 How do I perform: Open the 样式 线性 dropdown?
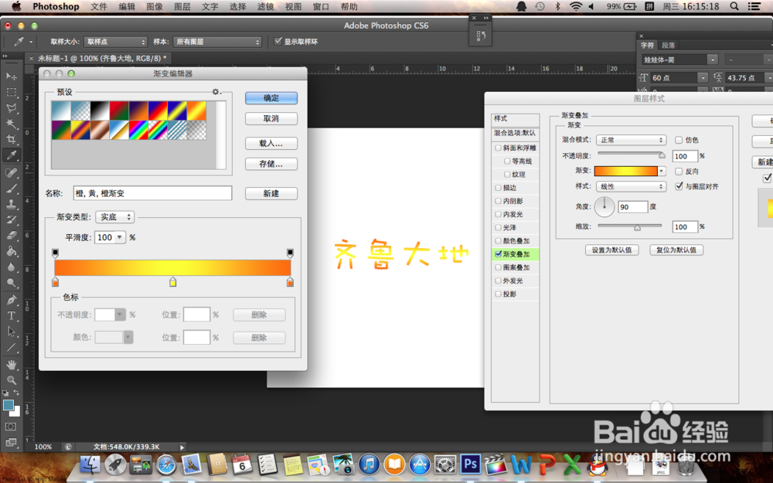pos(631,186)
